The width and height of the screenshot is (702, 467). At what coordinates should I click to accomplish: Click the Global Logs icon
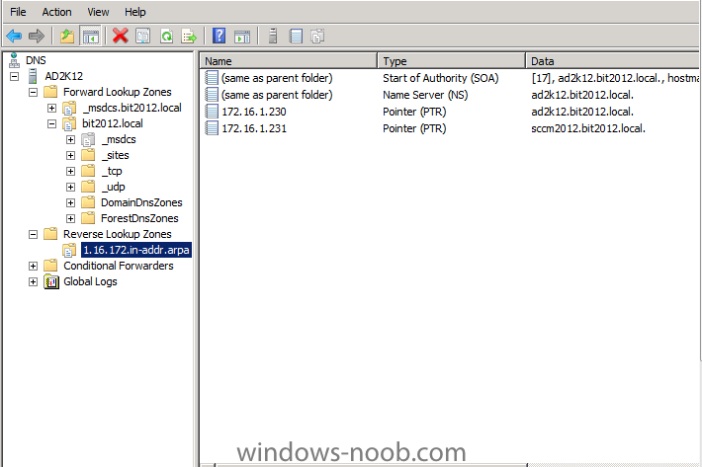pyautogui.click(x=51, y=282)
